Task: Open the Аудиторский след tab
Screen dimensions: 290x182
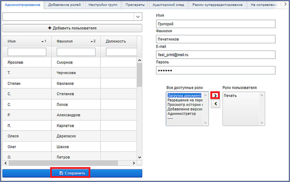Action: [168, 5]
